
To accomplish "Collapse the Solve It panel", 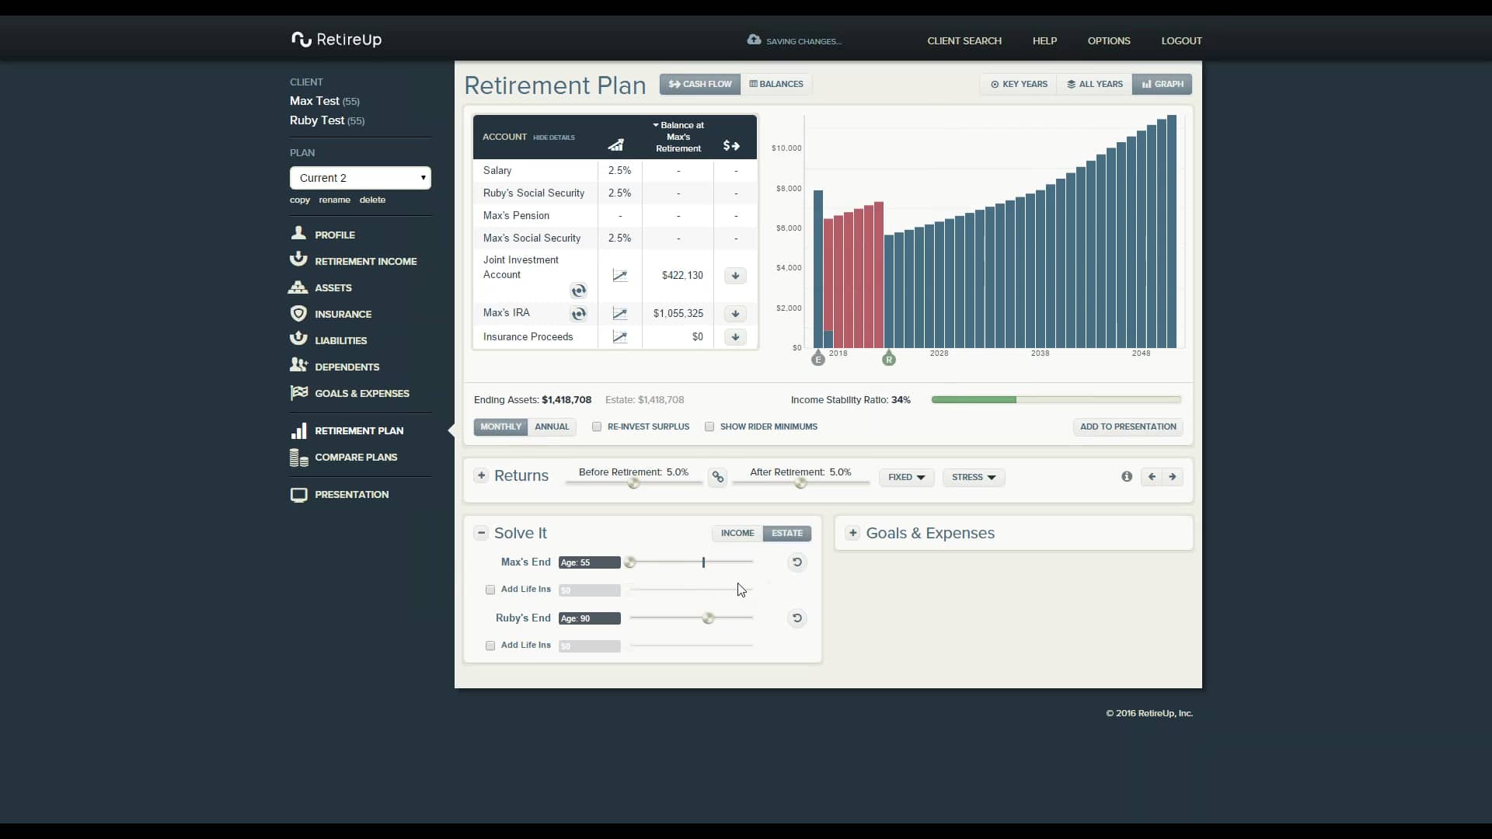I will pyautogui.click(x=481, y=533).
